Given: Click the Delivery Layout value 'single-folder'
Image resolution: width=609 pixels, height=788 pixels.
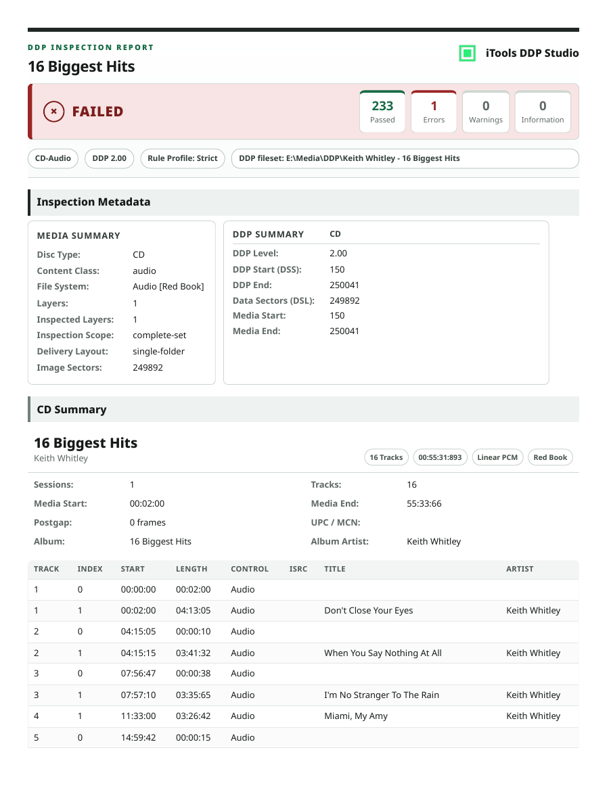Looking at the screenshot, I should coord(158,352).
